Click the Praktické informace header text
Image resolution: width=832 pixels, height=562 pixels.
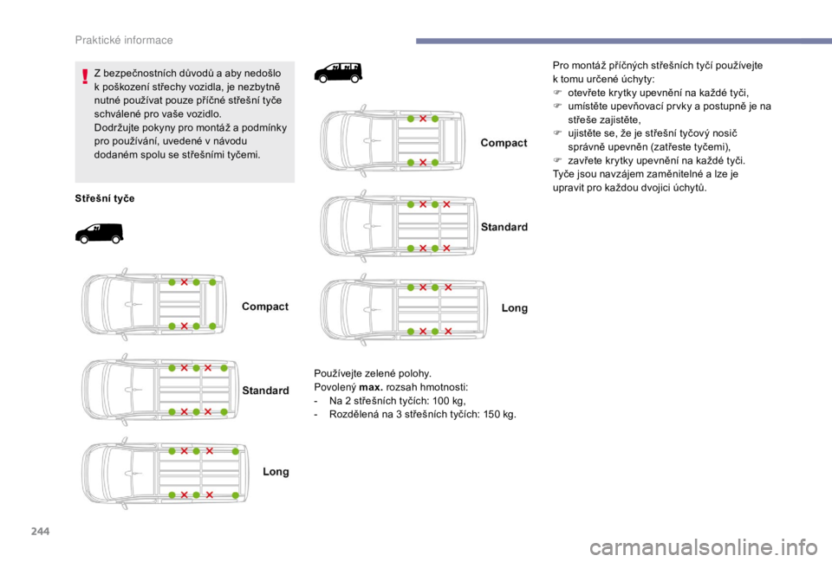coord(124,41)
